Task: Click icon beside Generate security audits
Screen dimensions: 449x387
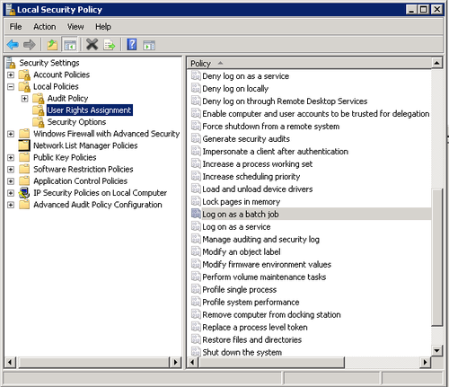Action: 196,138
